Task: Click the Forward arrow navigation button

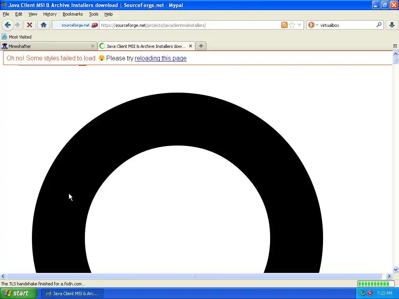Action: 17,25
